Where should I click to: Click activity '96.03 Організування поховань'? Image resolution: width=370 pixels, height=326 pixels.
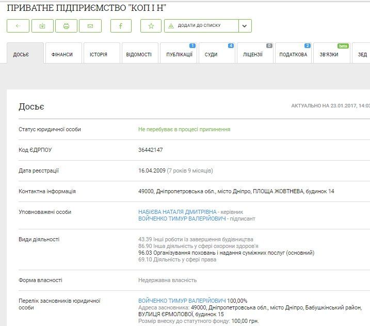click(x=227, y=253)
